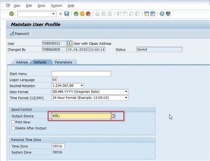Click the Output Device field %FE1
The image size is (210, 161).
point(81,116)
